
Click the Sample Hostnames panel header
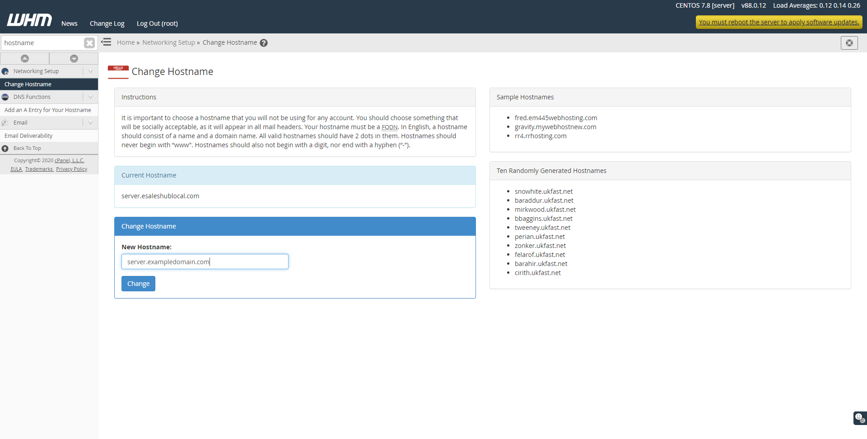[670, 97]
